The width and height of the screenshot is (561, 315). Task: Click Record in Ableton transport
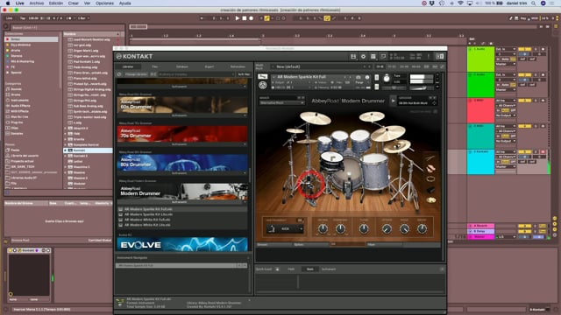click(x=252, y=18)
